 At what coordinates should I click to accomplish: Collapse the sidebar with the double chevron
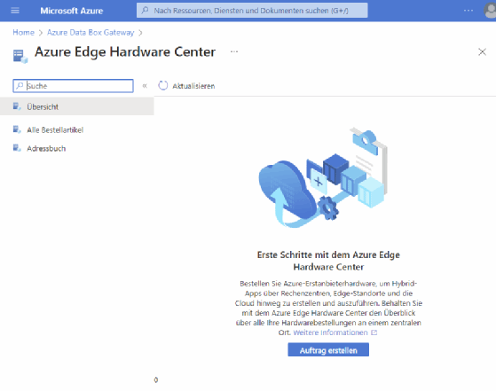(145, 86)
